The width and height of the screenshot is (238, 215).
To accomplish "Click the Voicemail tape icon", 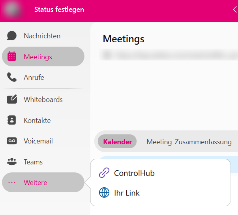I will click(x=12, y=141).
